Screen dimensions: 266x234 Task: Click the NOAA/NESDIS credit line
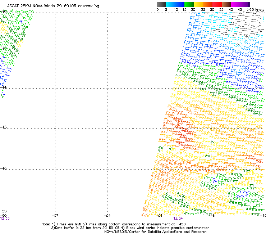[x=155, y=232]
